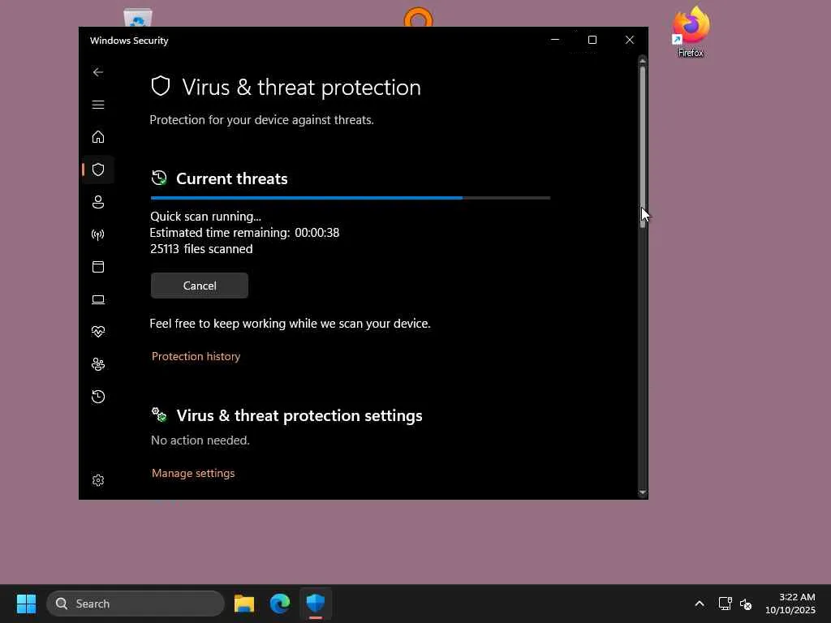Click the estimated time remaining text
The height and width of the screenshot is (623, 831).
point(244,233)
